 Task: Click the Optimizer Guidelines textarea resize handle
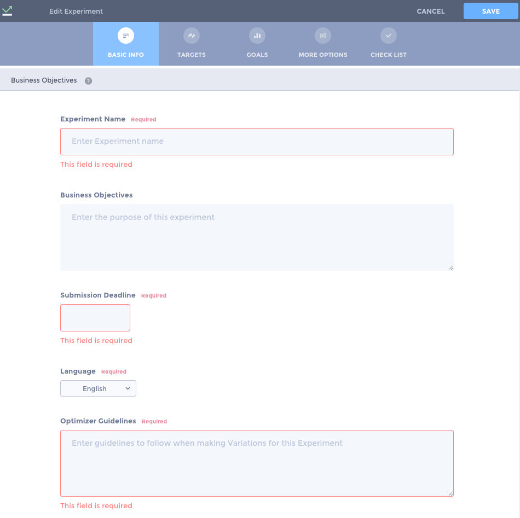(x=450, y=493)
